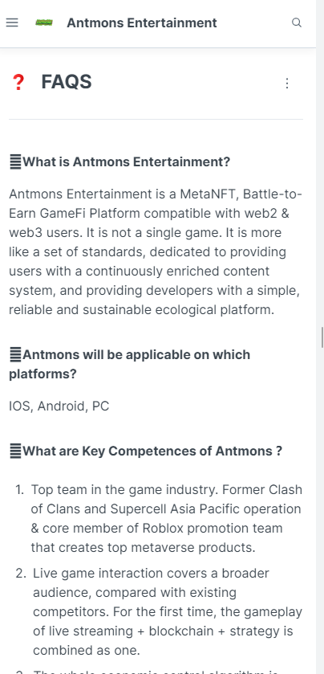
Task: Open the hamburger navigation menu
Action: point(12,22)
